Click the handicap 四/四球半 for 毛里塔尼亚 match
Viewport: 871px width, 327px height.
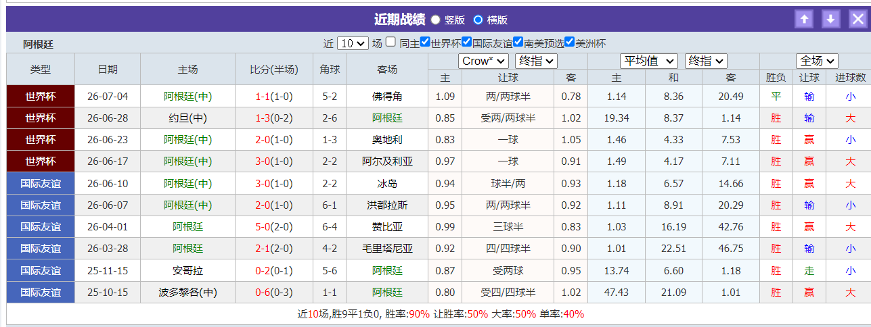pyautogui.click(x=508, y=249)
